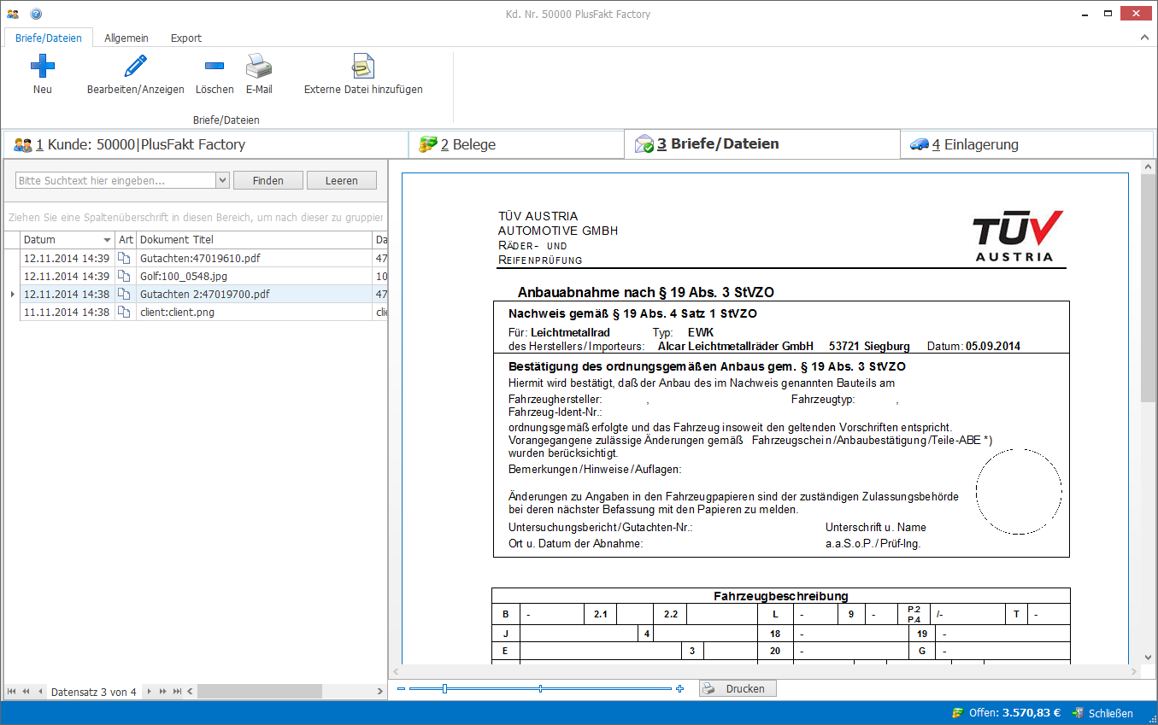Screen dimensions: 1158x725
Task: Go to previous page of records
Action: [26, 692]
